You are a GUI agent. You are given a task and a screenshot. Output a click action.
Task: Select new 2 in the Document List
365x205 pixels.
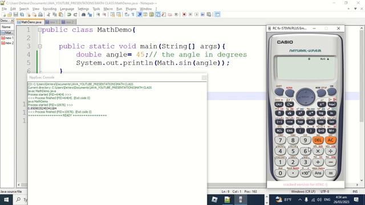(x=7, y=43)
